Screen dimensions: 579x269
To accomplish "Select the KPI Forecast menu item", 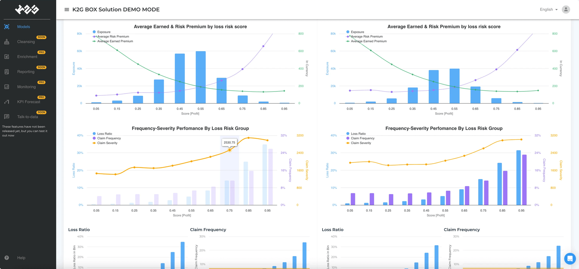I will tap(29, 102).
